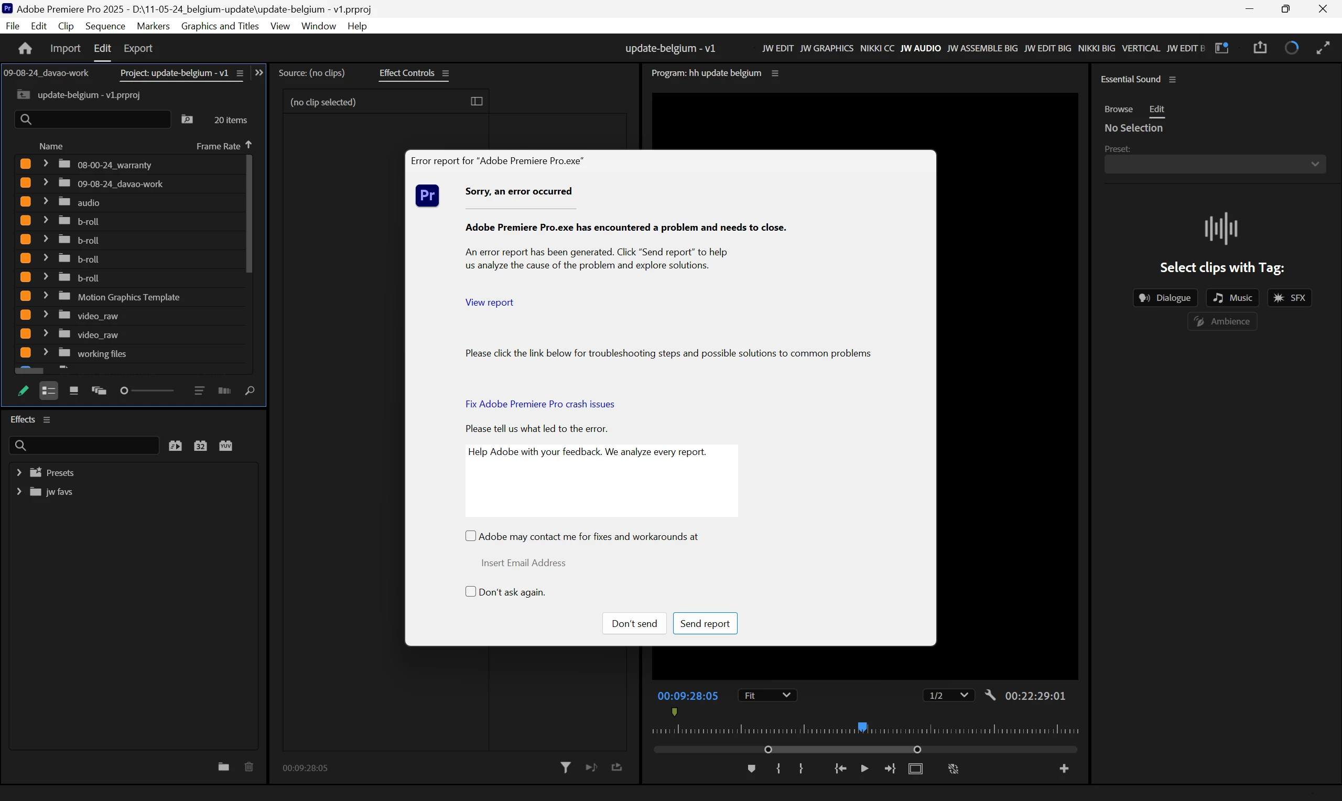Click the Send report button

pos(704,623)
